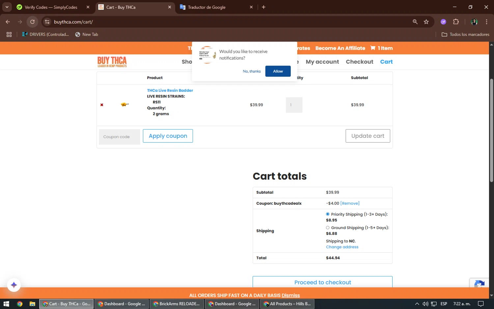The height and width of the screenshot is (309, 494).
Task: Click the $44.94 total amount
Action: point(333,258)
